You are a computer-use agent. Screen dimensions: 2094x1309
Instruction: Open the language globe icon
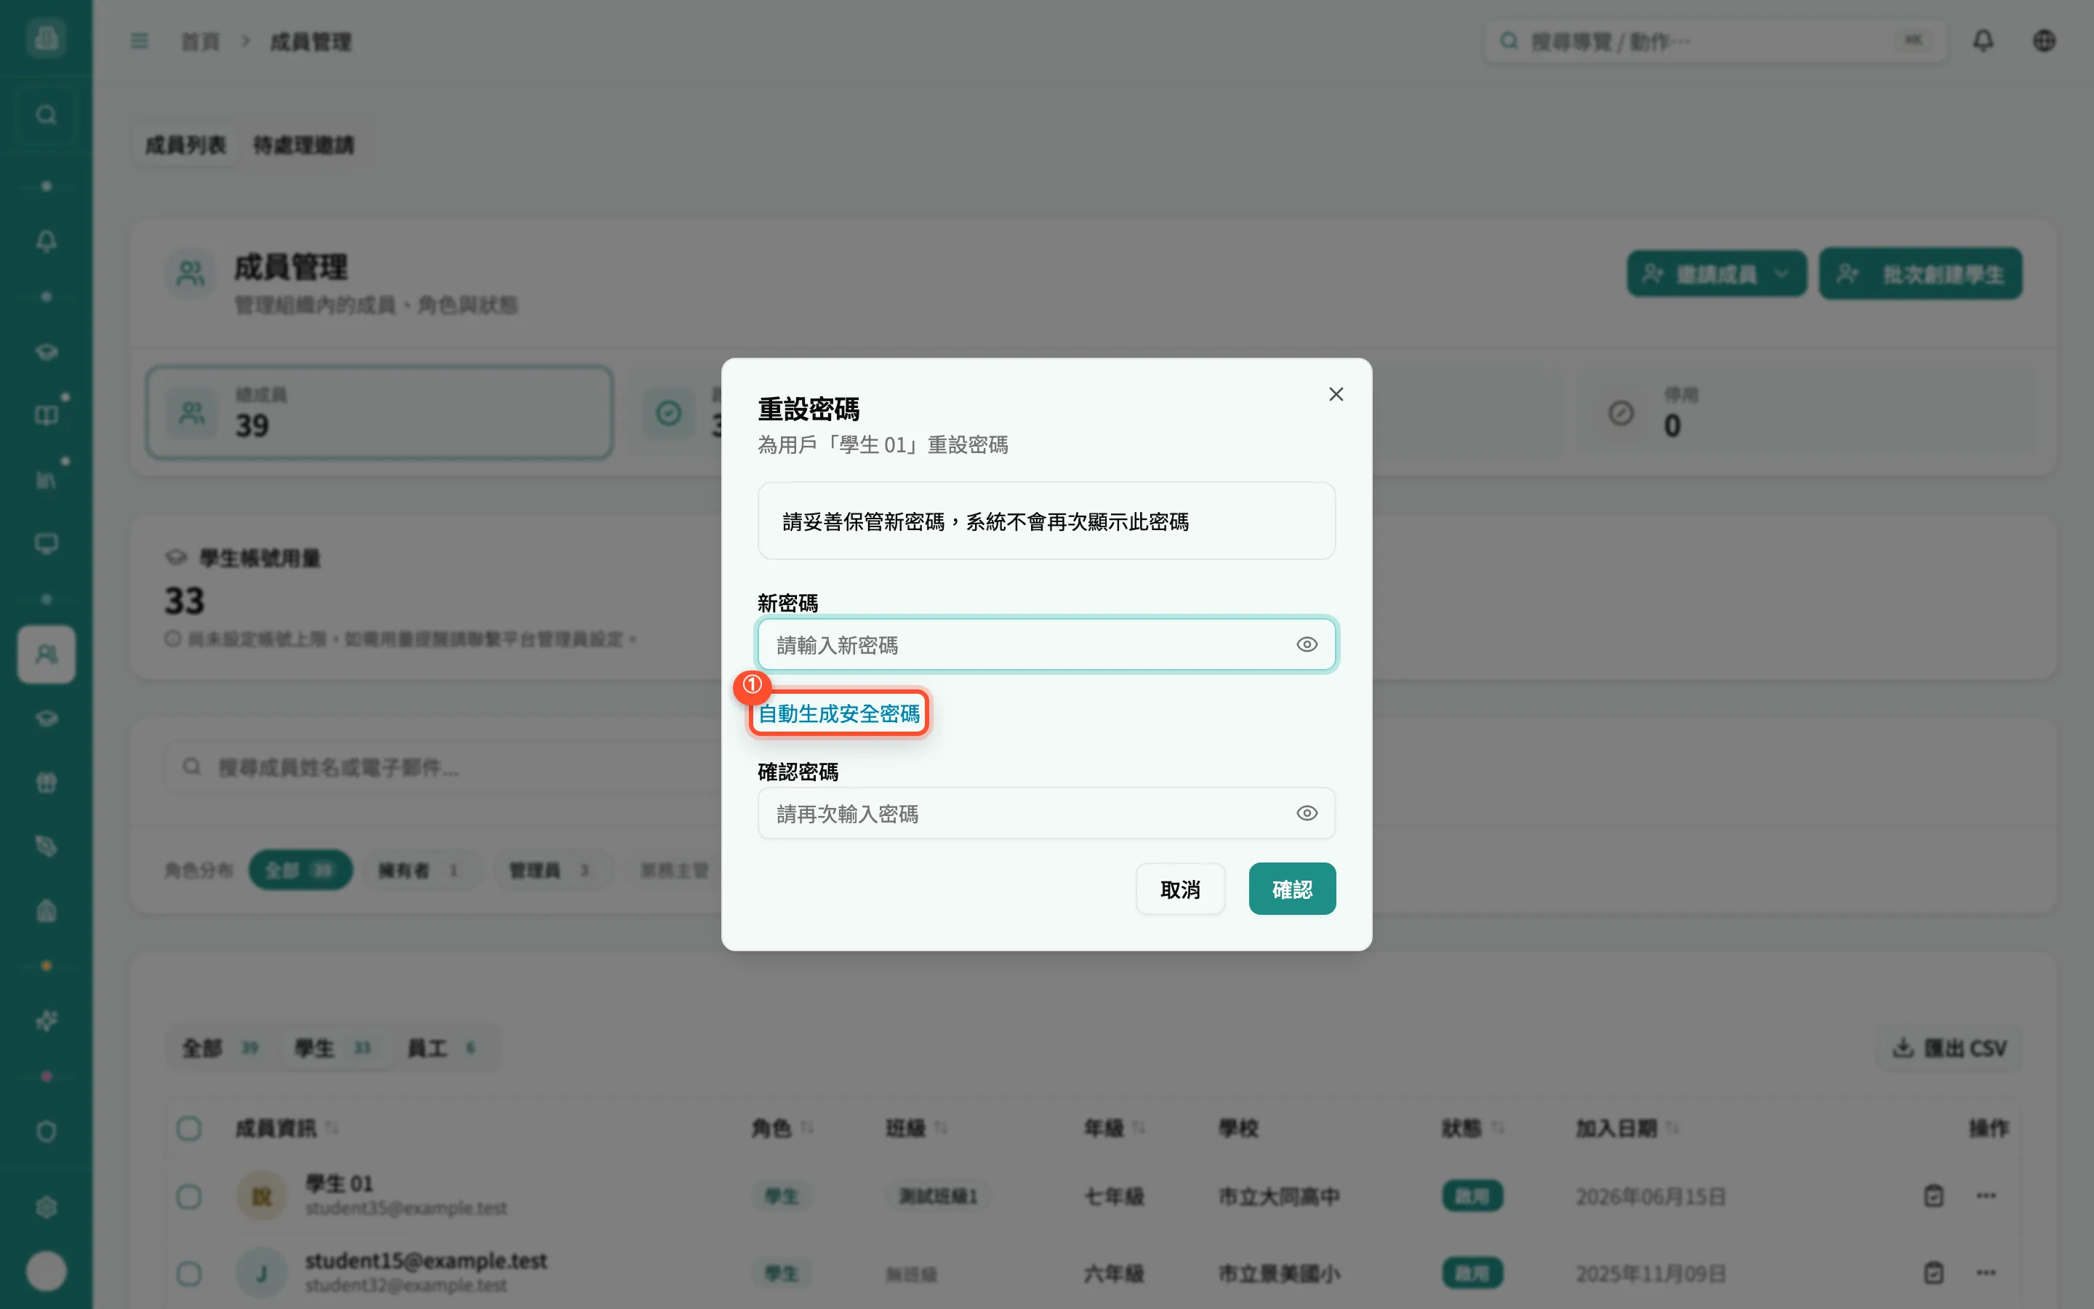click(2045, 41)
